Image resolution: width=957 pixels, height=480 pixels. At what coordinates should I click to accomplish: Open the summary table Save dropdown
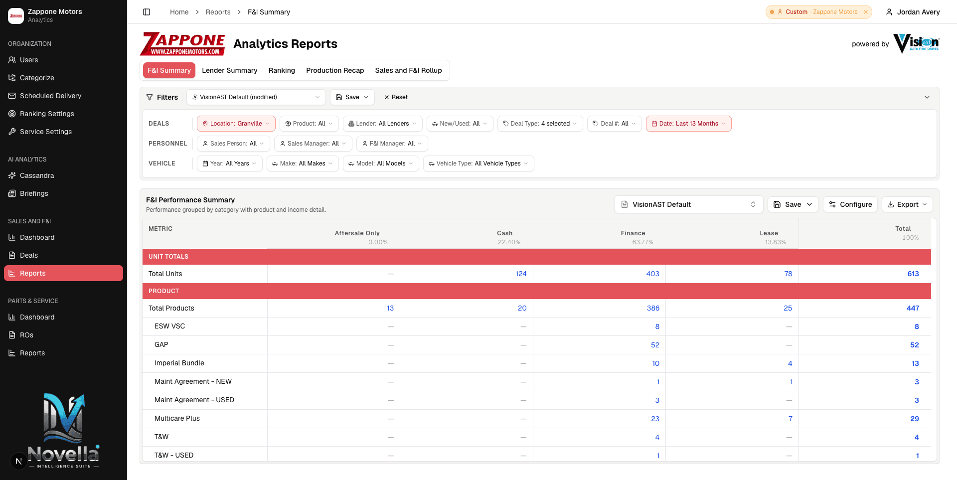(793, 204)
